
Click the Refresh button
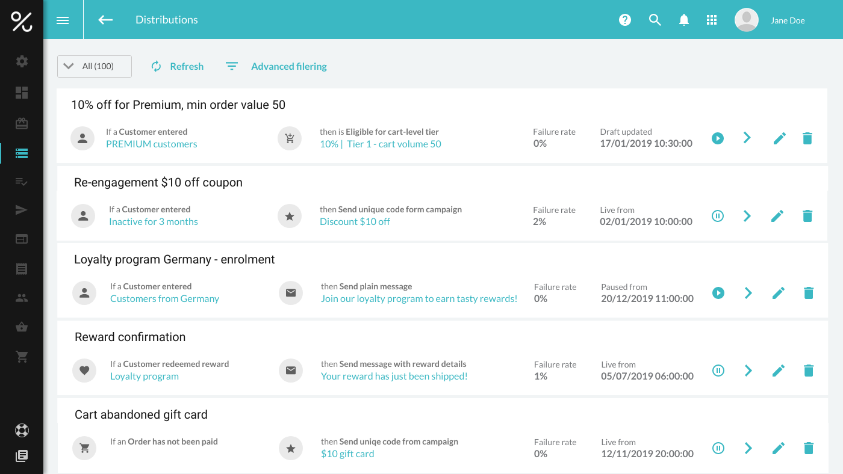coord(178,66)
